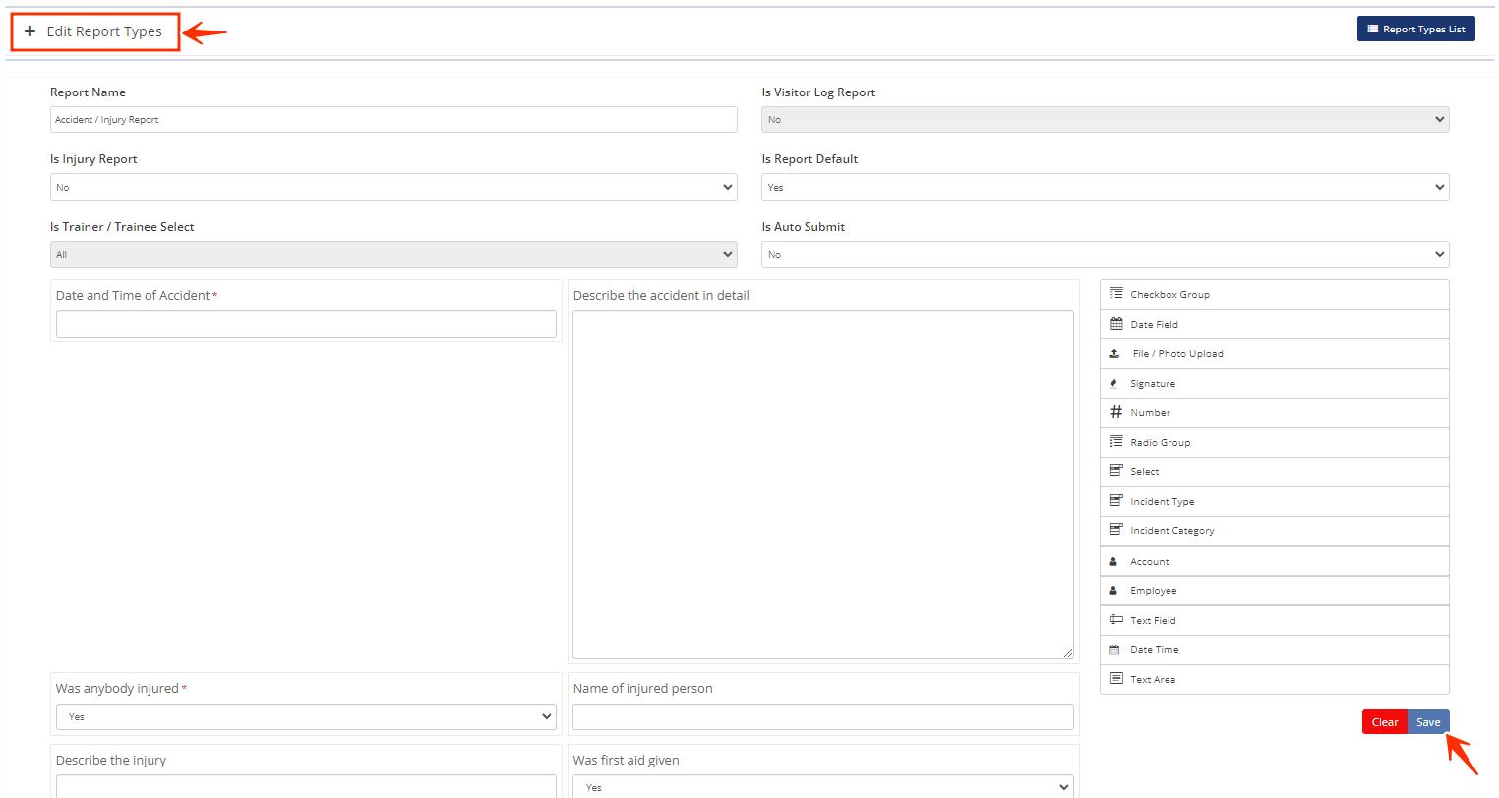Click the Checkbox Group field icon

[1116, 294]
